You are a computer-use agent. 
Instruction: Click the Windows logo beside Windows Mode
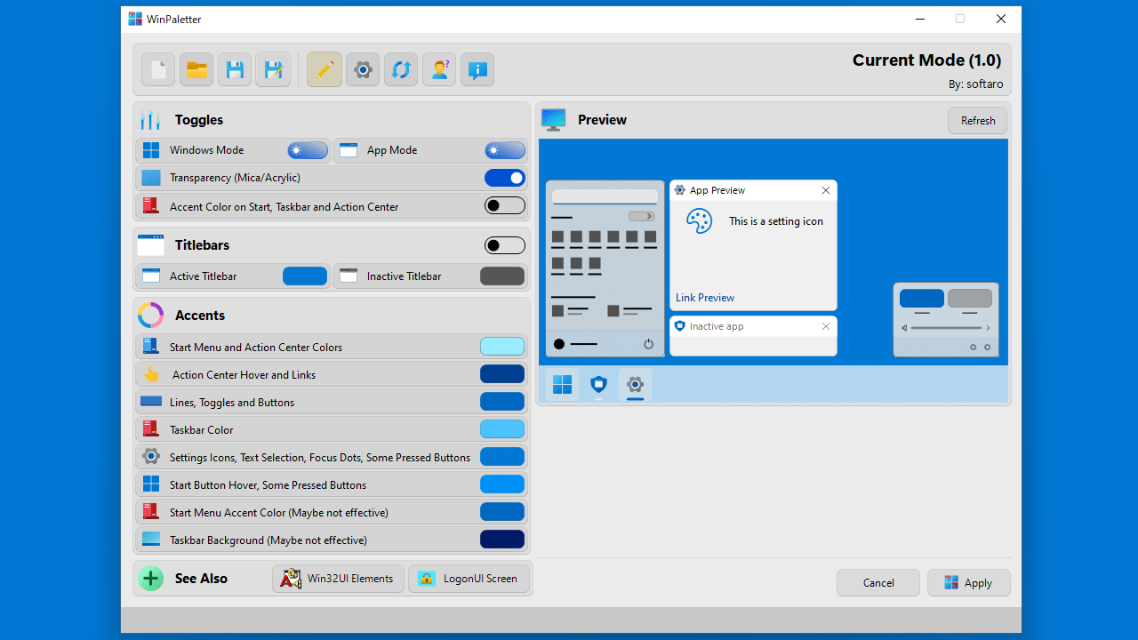tap(151, 150)
